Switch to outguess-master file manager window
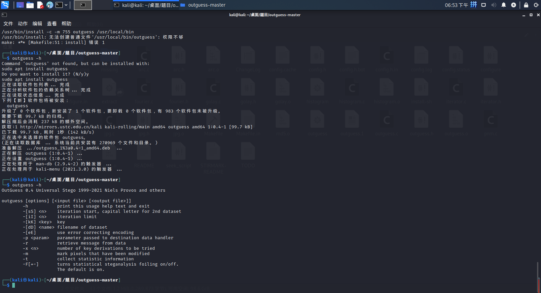Screen dimensions: 541x293 pyautogui.click(x=203, y=5)
